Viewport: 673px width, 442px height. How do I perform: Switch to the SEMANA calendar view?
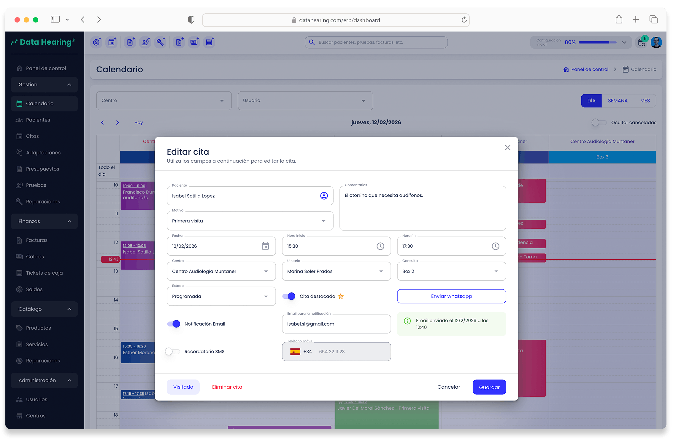618,101
